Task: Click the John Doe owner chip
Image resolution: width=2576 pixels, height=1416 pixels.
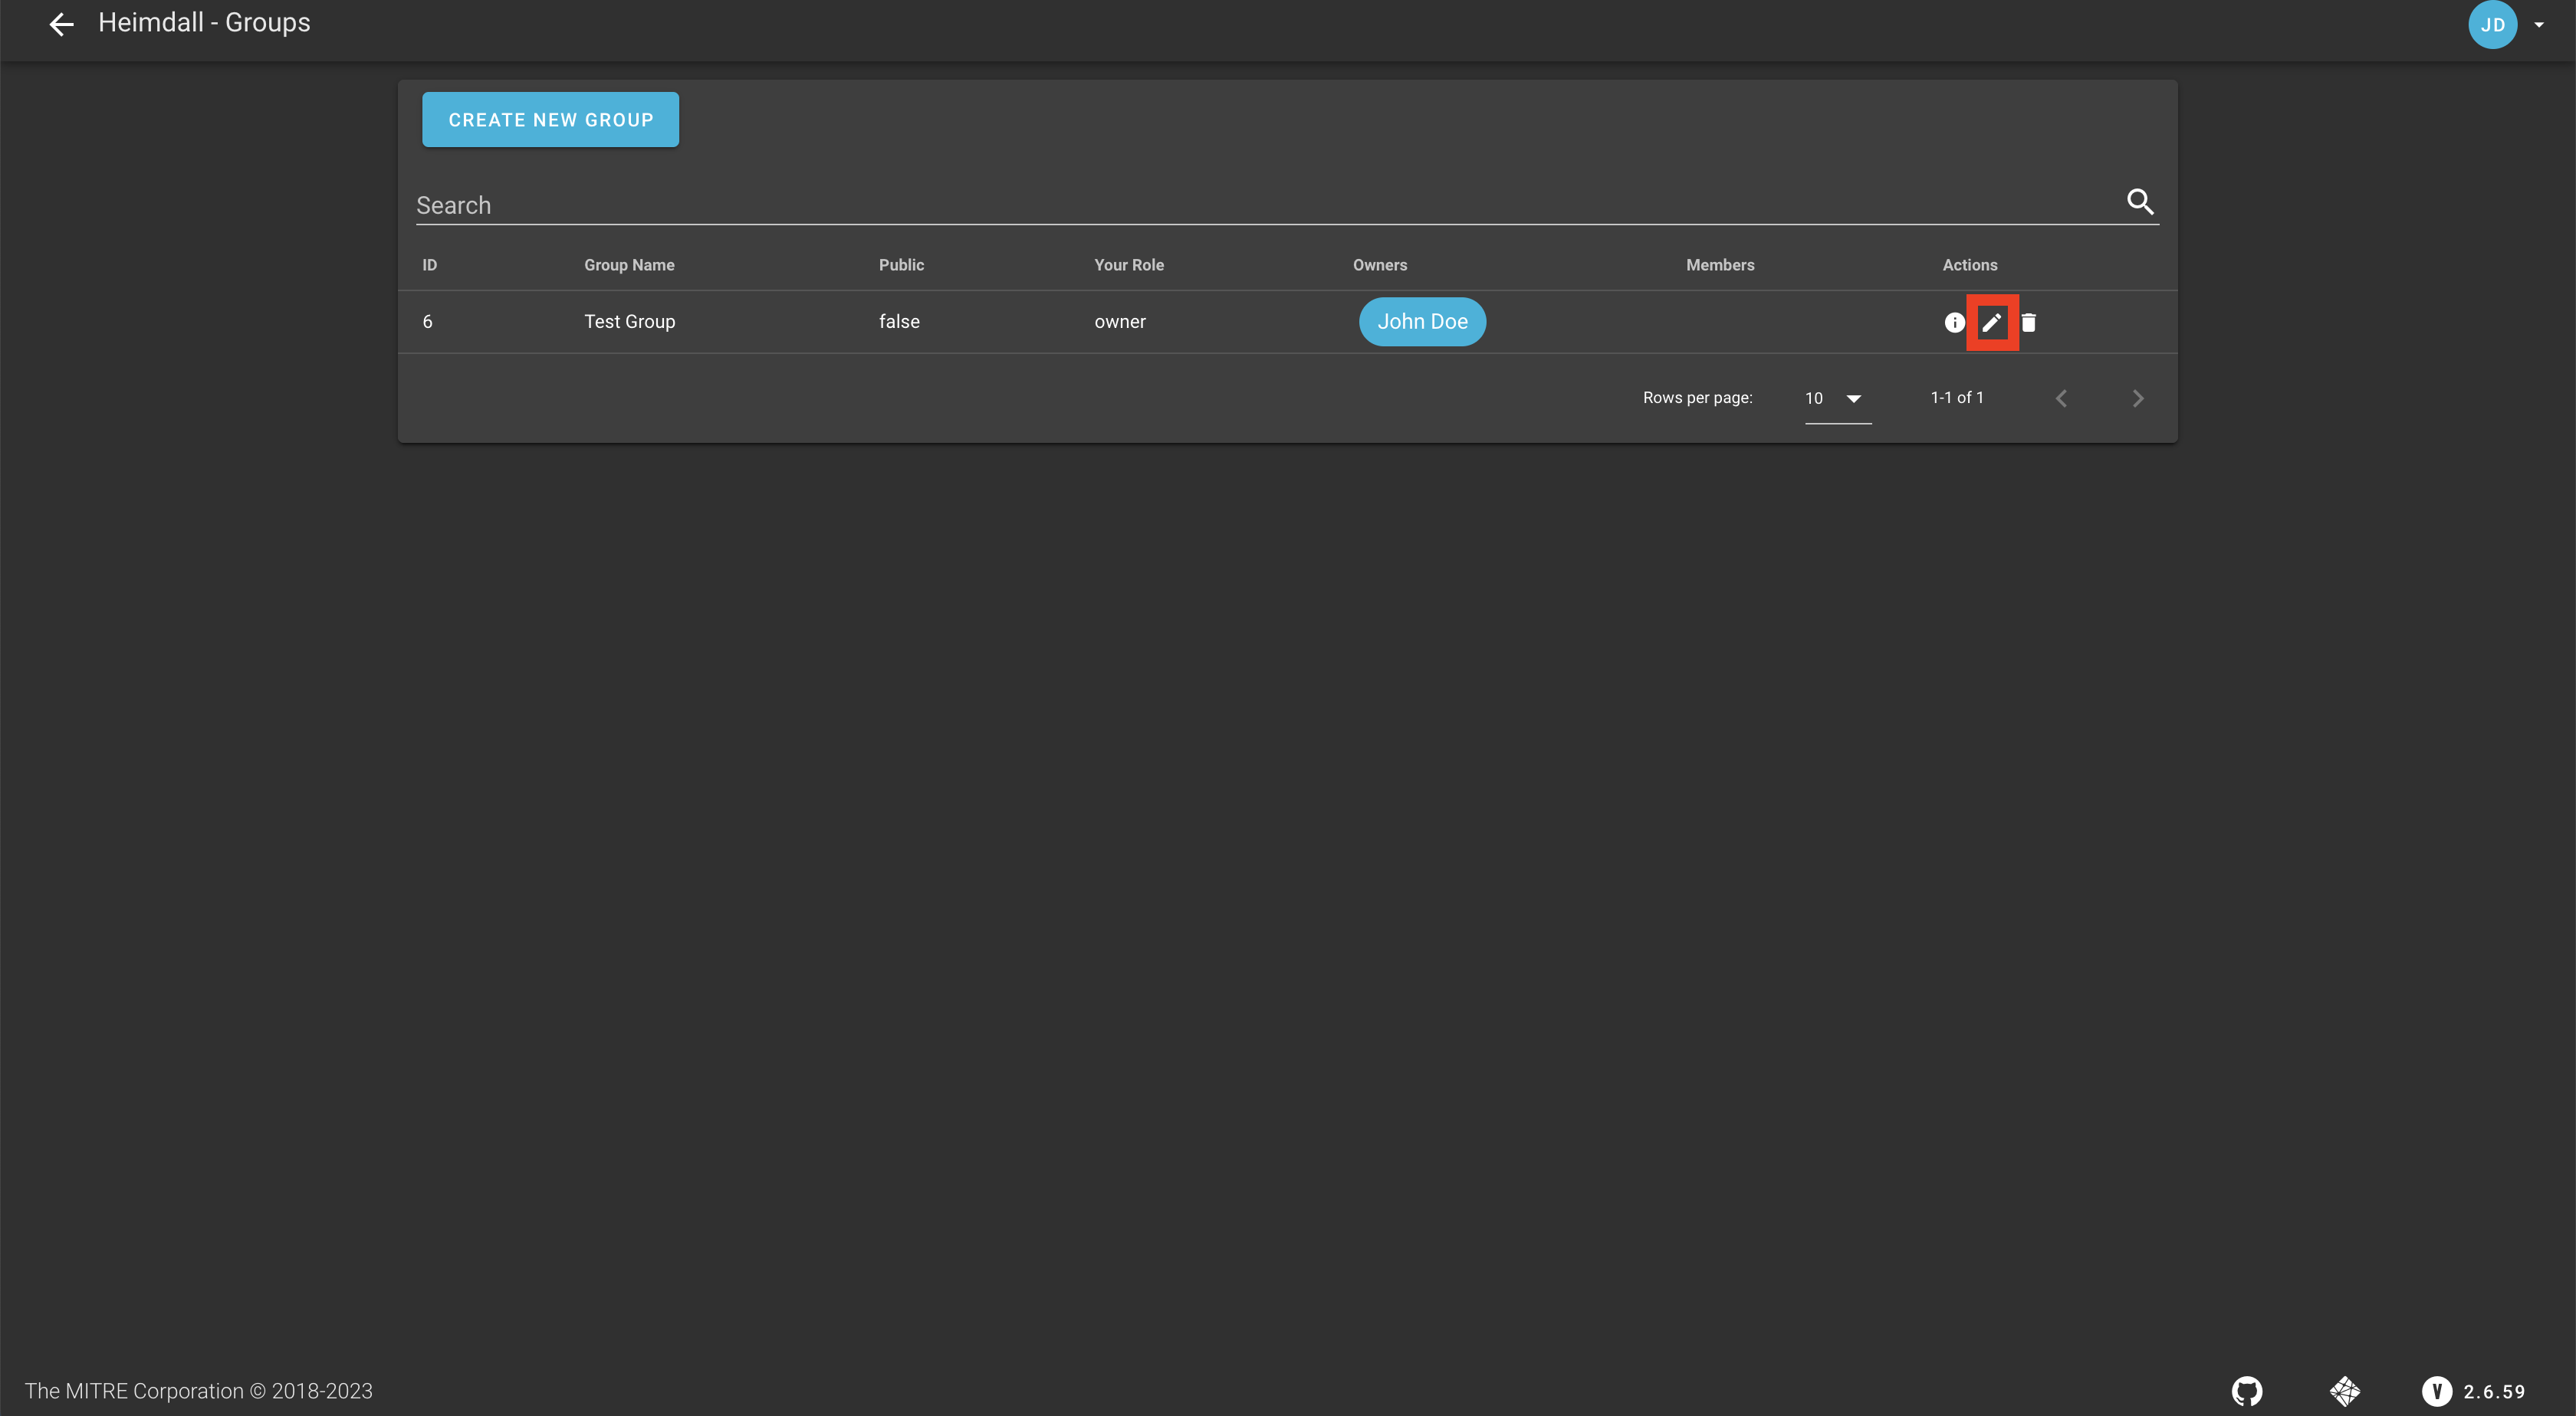Action: pyautogui.click(x=1422, y=322)
